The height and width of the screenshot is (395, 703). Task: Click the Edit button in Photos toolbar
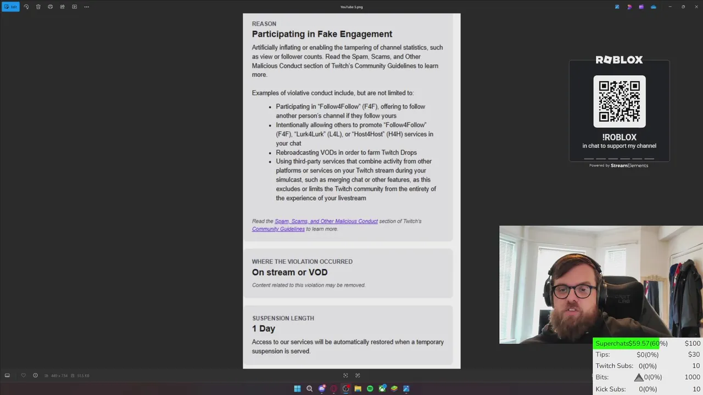tap(11, 7)
